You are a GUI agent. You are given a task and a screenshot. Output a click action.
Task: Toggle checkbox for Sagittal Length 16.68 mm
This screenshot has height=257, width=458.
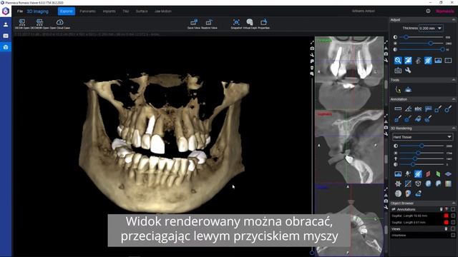click(453, 216)
